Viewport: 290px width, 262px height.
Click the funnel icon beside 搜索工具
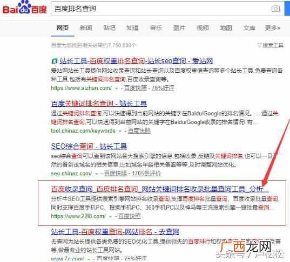[259, 45]
